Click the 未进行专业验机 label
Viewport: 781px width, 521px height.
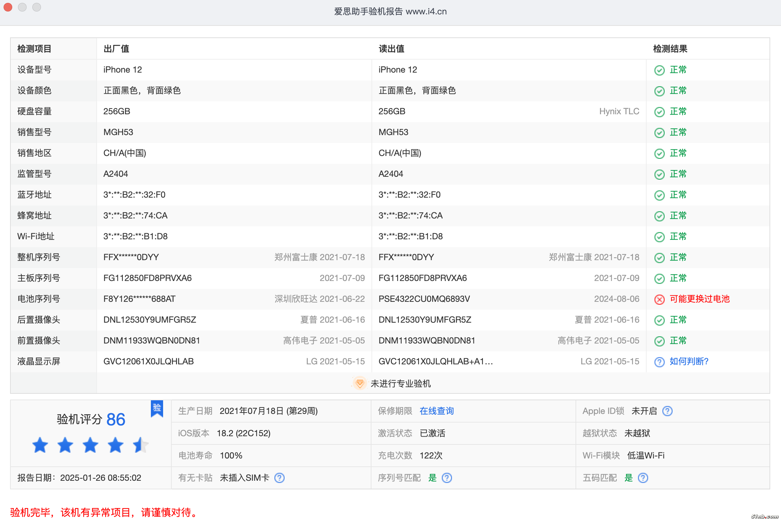click(x=401, y=384)
